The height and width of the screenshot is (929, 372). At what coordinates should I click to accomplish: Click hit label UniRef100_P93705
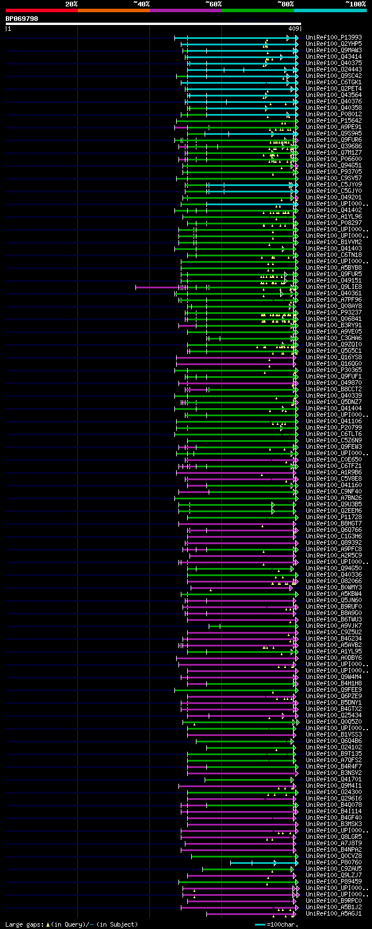[x=334, y=172]
